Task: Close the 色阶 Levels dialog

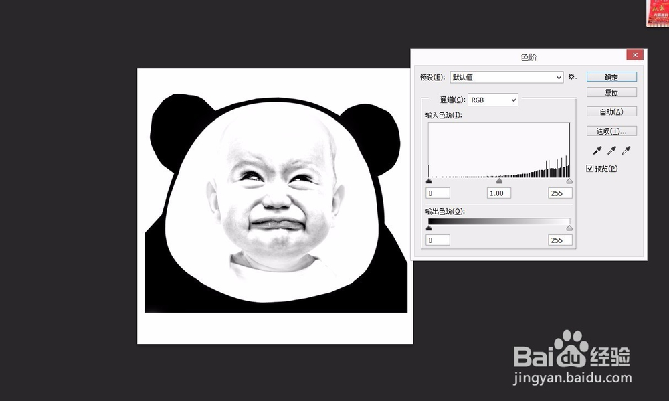Action: (635, 55)
